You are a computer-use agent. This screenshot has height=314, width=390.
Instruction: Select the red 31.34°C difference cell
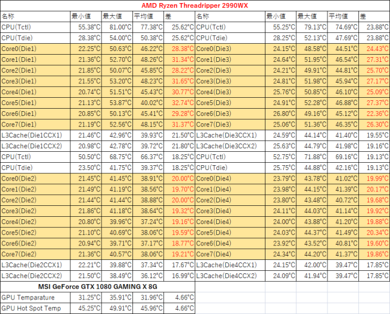pyautogui.click(x=180, y=60)
